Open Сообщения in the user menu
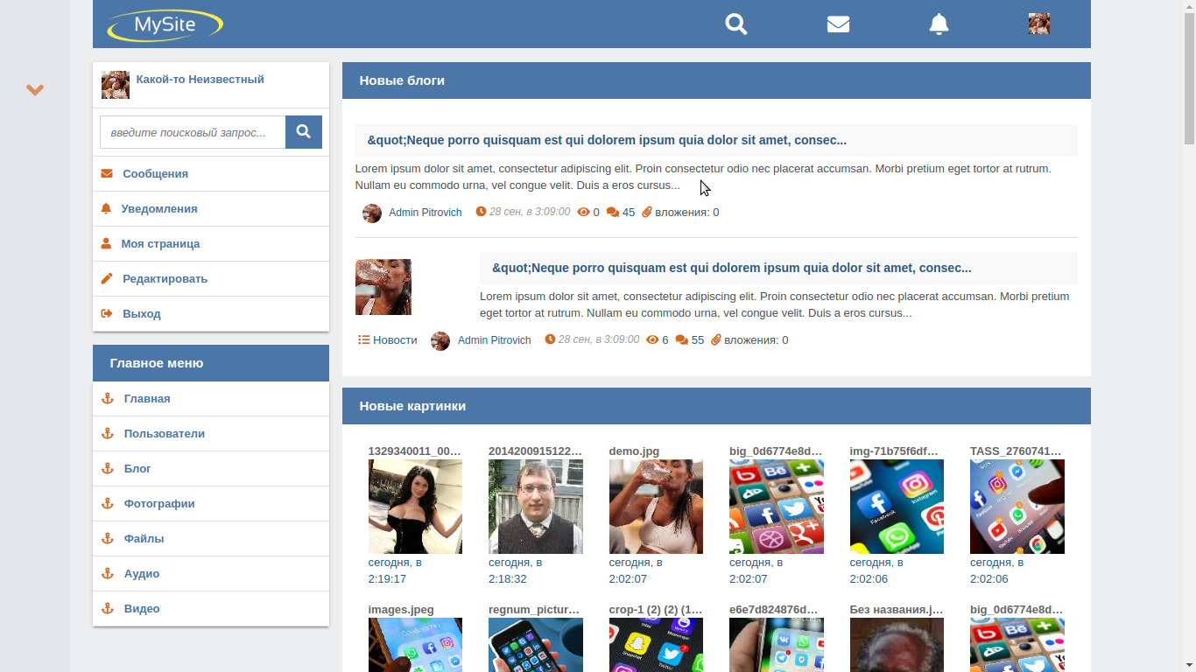This screenshot has width=1196, height=672. 211,174
